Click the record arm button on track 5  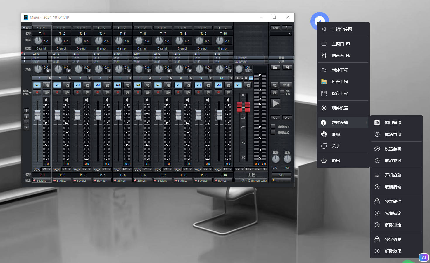click(118, 92)
